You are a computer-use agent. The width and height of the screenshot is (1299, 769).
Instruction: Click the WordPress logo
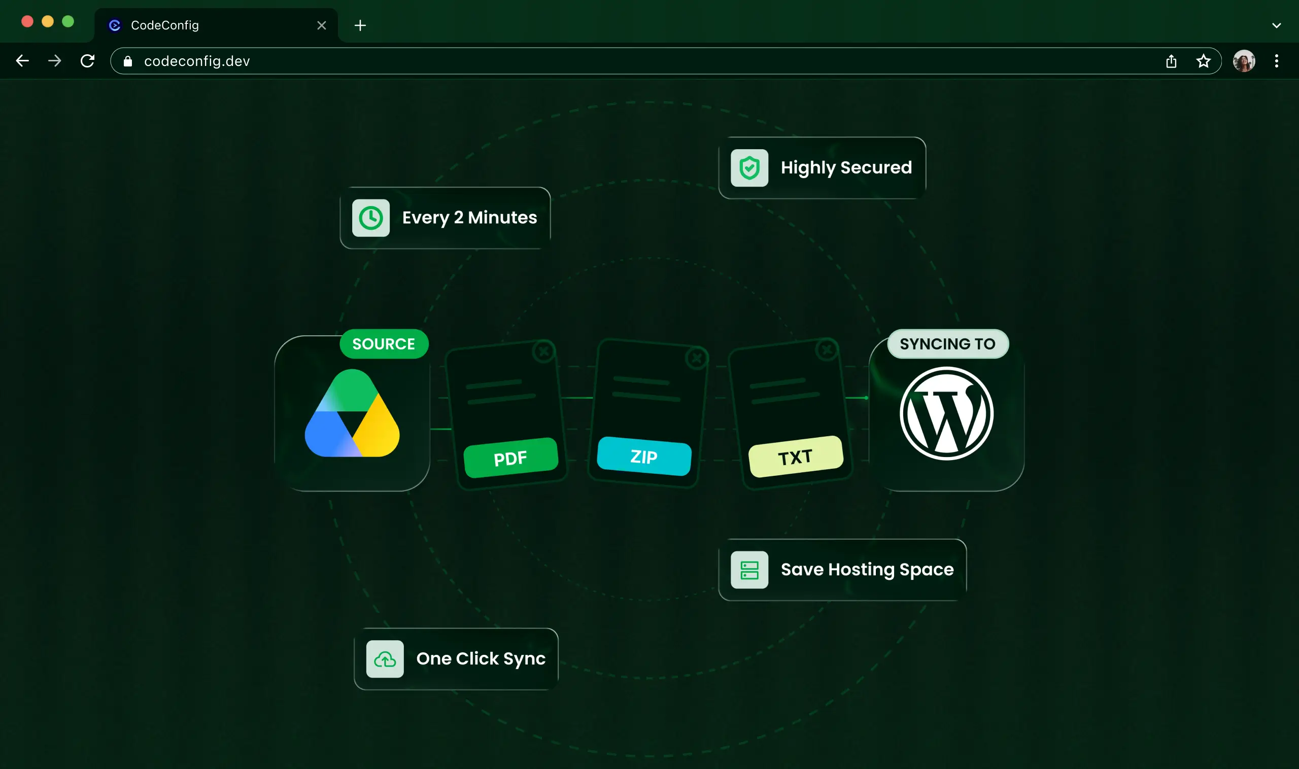(x=946, y=413)
